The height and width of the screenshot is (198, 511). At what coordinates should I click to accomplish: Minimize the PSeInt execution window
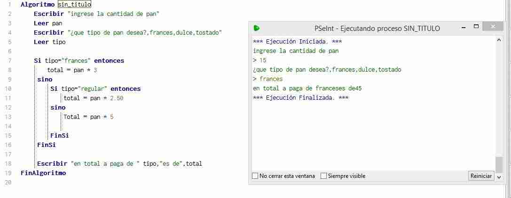click(x=464, y=28)
